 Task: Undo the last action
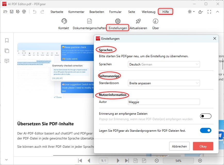click(x=35, y=12)
